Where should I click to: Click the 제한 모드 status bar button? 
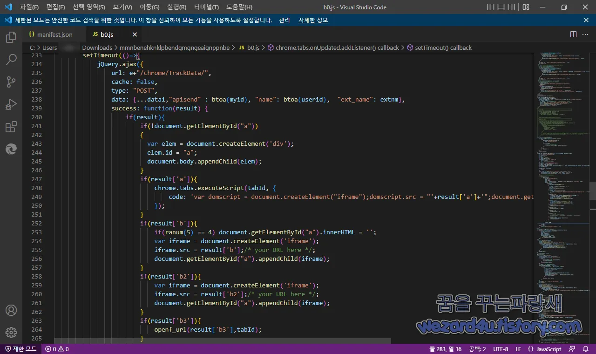(21, 349)
